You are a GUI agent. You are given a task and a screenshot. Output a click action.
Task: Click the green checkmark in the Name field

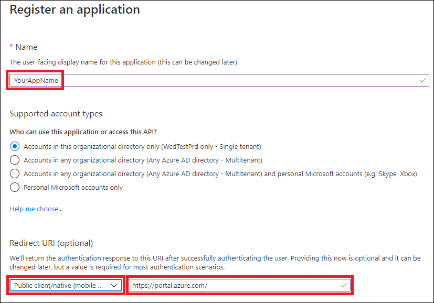point(422,80)
